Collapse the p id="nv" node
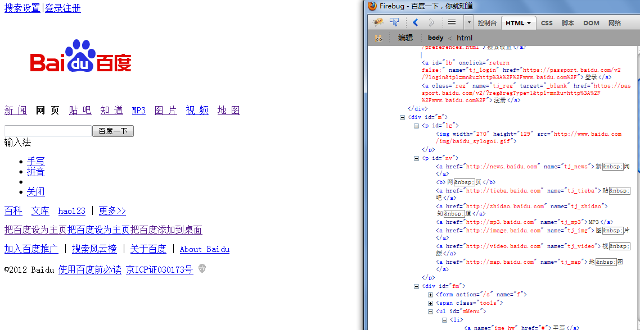The height and width of the screenshot is (330, 640). [417, 158]
